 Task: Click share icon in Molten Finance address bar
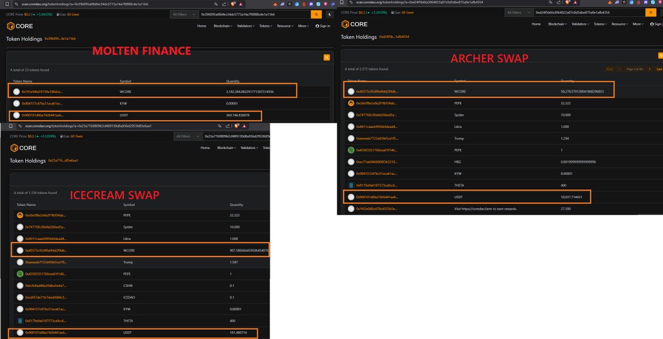point(224,4)
